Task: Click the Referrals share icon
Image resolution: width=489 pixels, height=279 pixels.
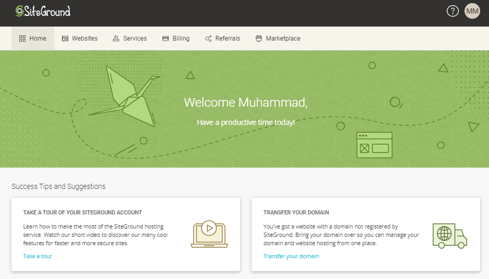Action: (208, 39)
